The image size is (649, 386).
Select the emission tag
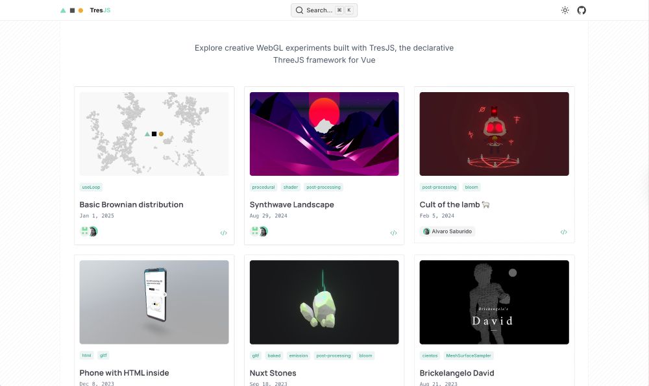coord(299,356)
